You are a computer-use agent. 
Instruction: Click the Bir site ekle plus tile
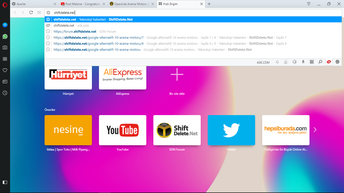[x=177, y=75]
